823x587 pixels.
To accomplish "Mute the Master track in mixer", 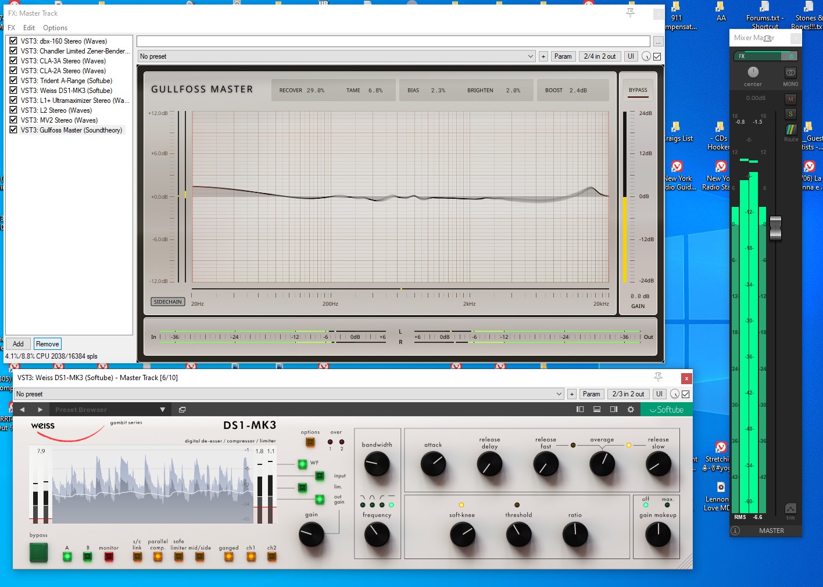I will tap(790, 99).
